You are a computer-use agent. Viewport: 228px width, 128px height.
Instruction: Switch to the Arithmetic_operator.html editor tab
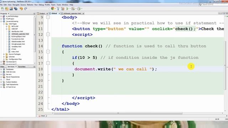(x=72, y=14)
